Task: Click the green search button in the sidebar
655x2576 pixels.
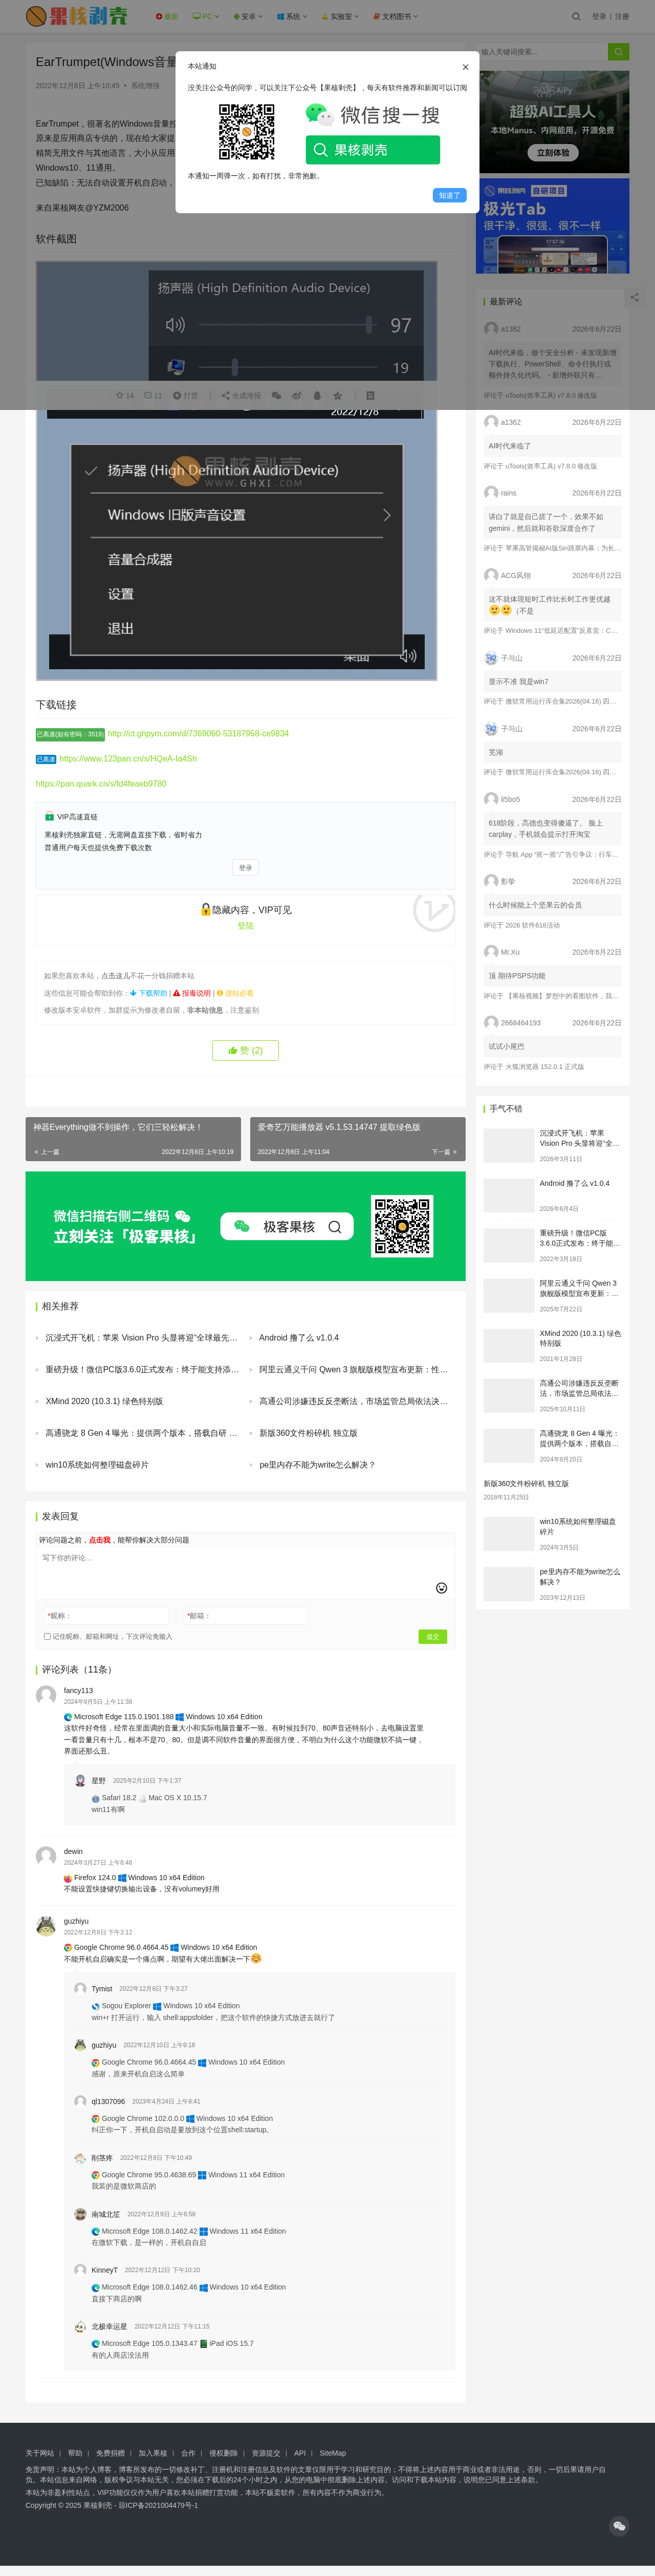Action: [x=618, y=52]
